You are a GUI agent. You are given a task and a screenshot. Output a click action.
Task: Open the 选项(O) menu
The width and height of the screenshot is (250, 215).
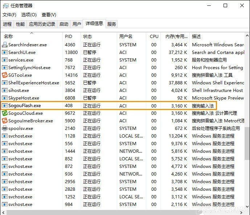coord(29,15)
